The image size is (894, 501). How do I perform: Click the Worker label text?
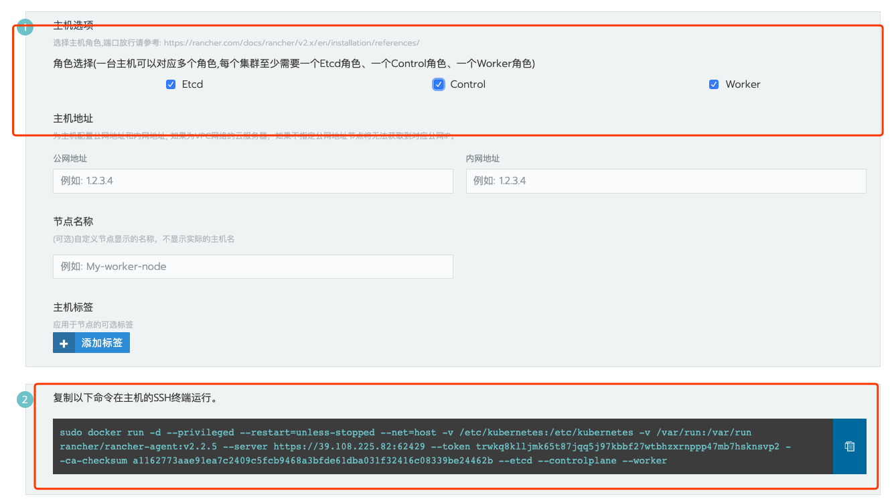coord(743,84)
